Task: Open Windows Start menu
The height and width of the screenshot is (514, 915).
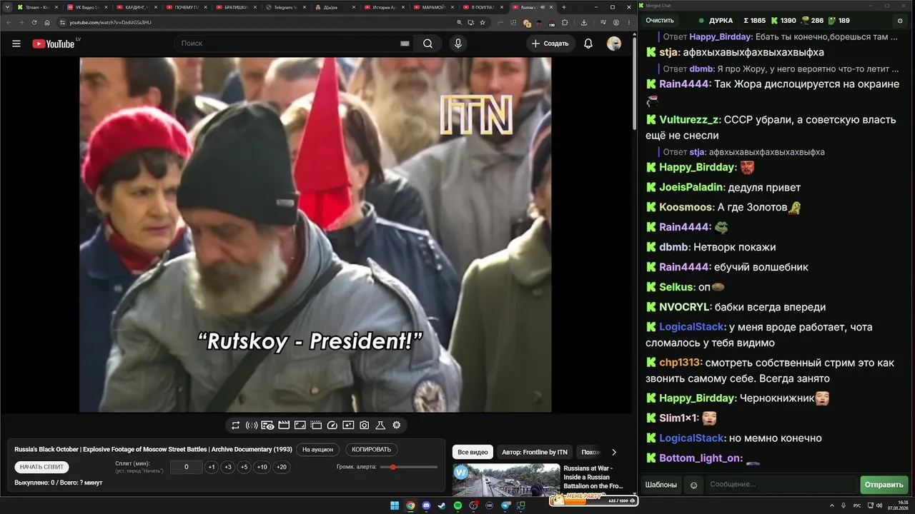Action: pos(395,505)
